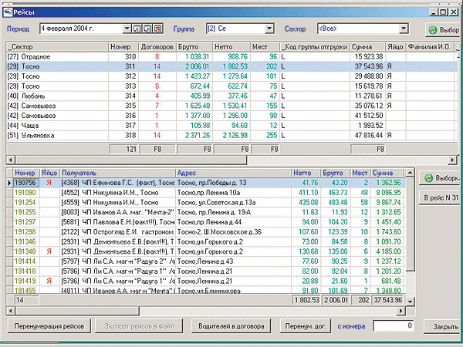Click lower table scroll-down arrow
This screenshot has height=347, width=463.
tap(411, 302)
